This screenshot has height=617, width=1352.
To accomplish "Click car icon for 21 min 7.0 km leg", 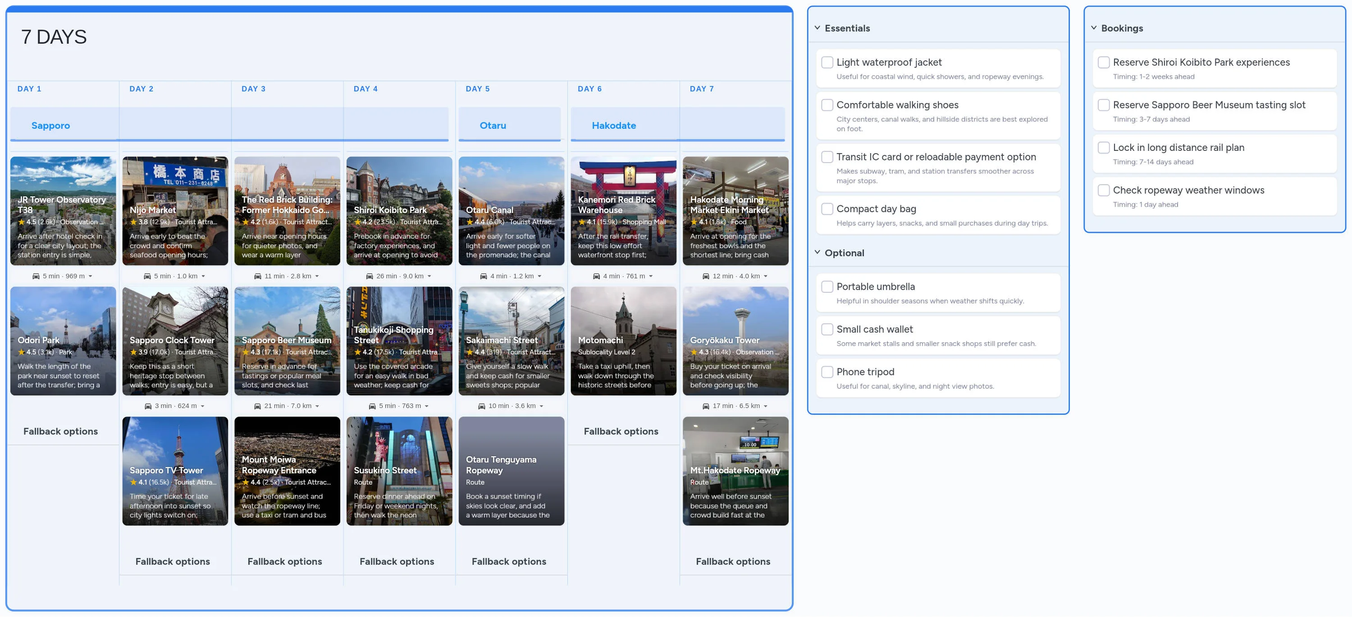I will [257, 406].
